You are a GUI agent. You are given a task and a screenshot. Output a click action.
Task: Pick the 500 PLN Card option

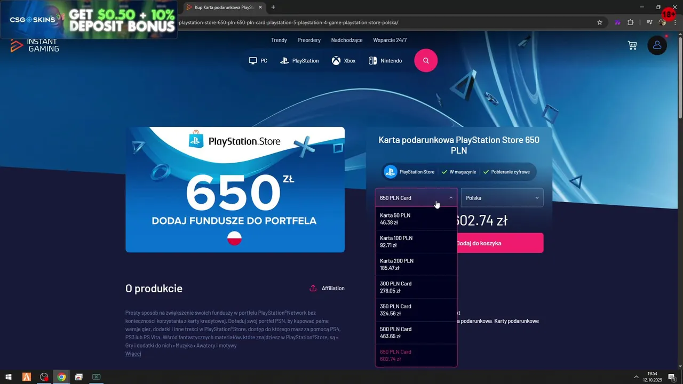(x=416, y=333)
